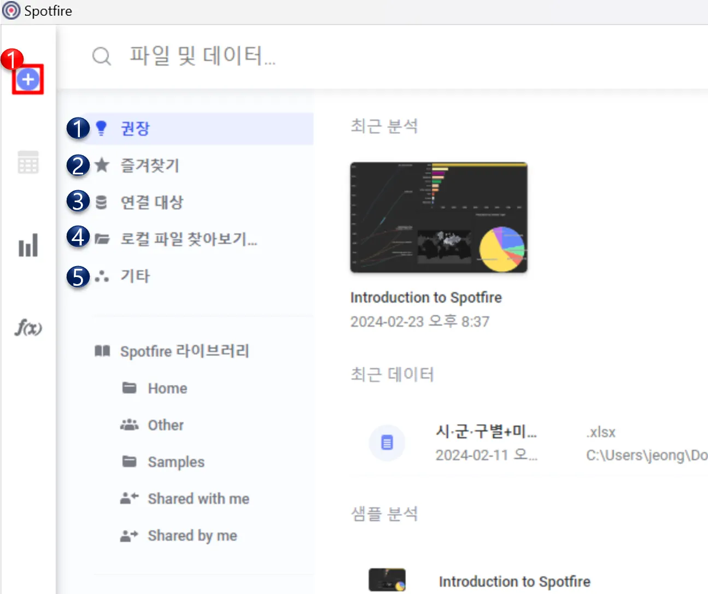This screenshot has height=594, width=708.
Task: Open the Other library folder
Action: [x=166, y=425]
